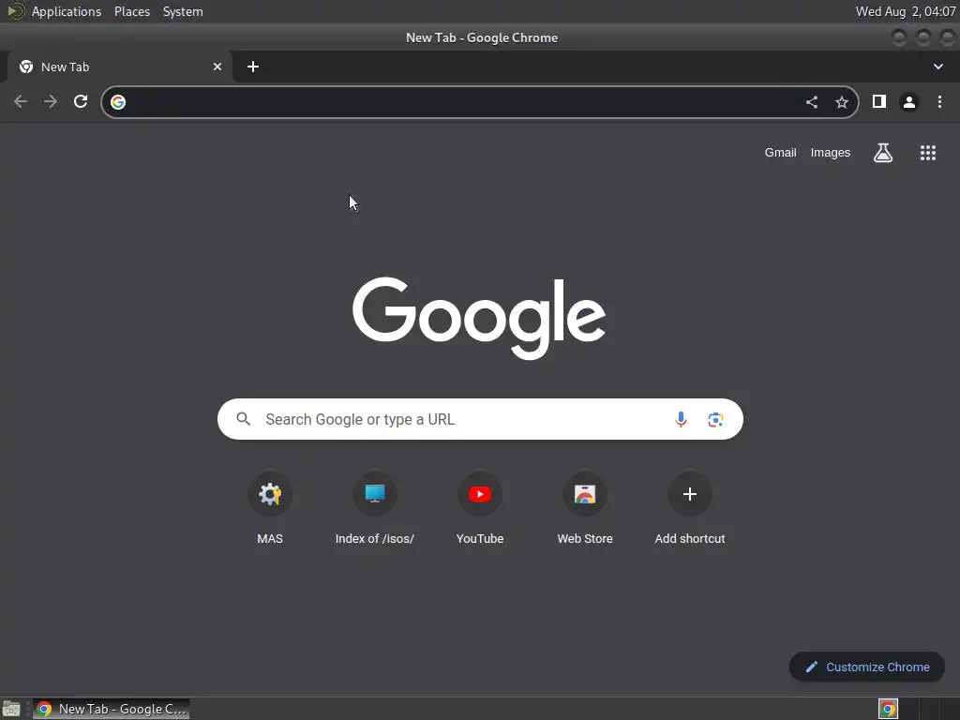Click the browser forward arrow

[x=51, y=101]
